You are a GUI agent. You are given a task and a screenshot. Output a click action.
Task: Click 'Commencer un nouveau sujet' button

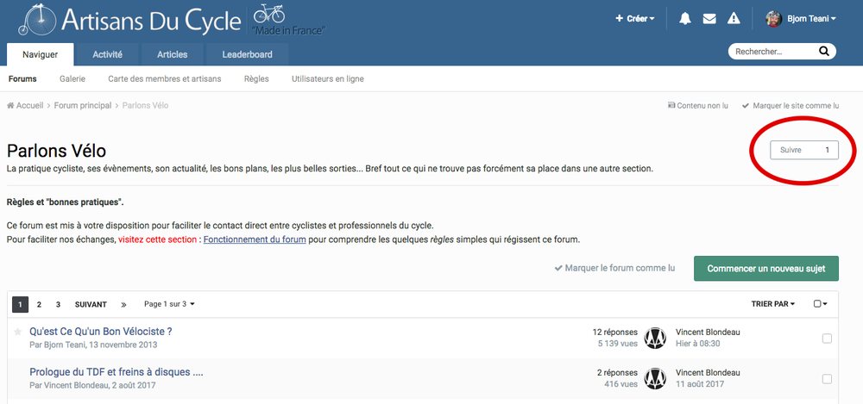[x=765, y=268]
